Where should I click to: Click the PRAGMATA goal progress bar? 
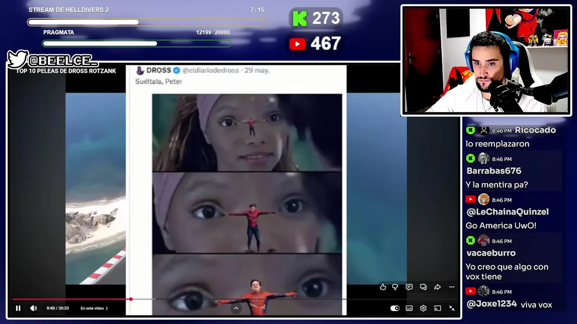click(137, 44)
